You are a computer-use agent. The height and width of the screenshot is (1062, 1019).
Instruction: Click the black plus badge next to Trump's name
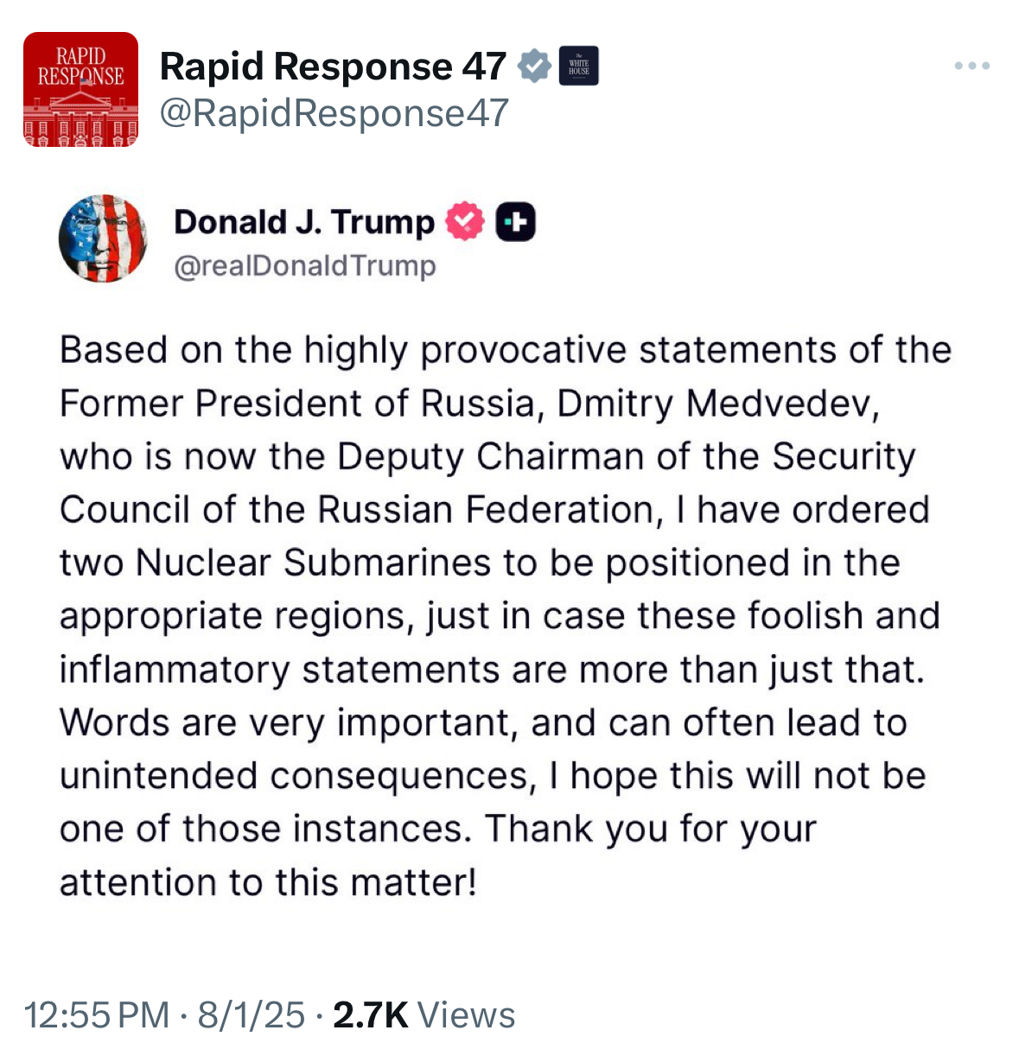coord(515,222)
